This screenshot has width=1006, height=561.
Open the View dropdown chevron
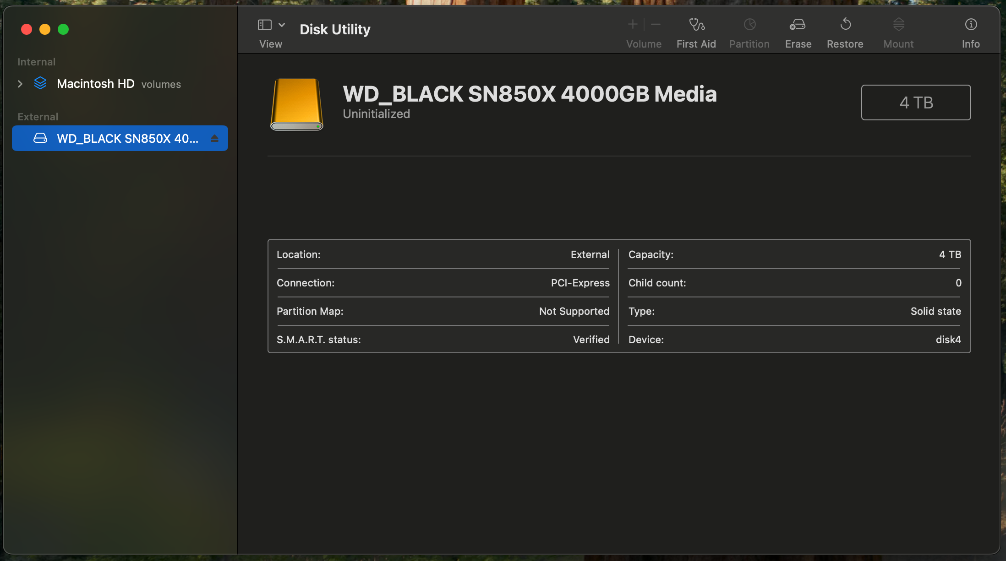tap(282, 25)
